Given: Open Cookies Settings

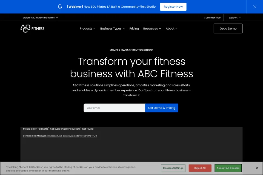Looking at the screenshot, I should pos(173,168).
